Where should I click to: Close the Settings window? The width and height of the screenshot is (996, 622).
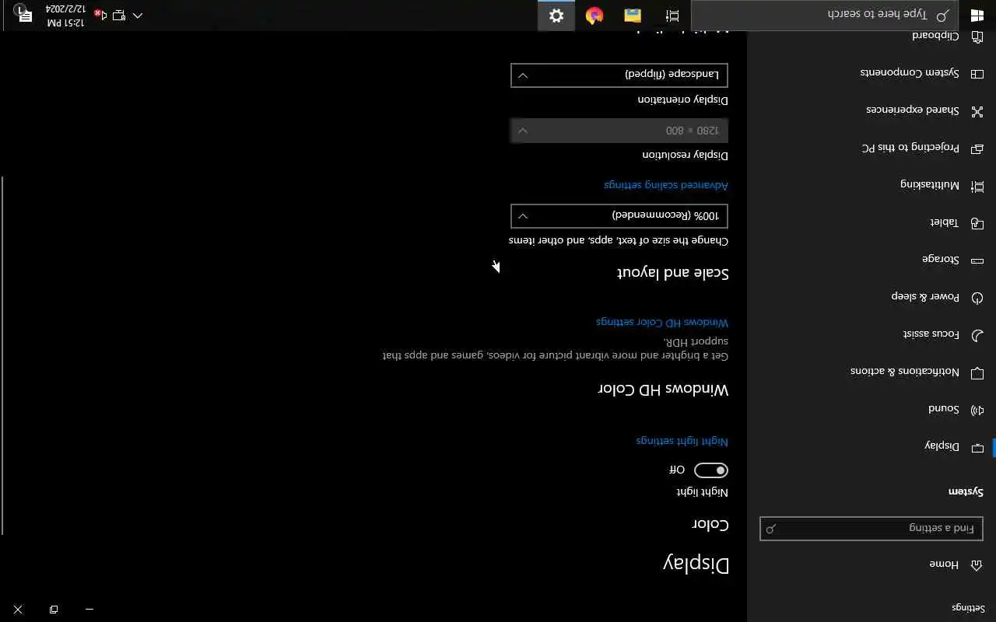tap(18, 610)
